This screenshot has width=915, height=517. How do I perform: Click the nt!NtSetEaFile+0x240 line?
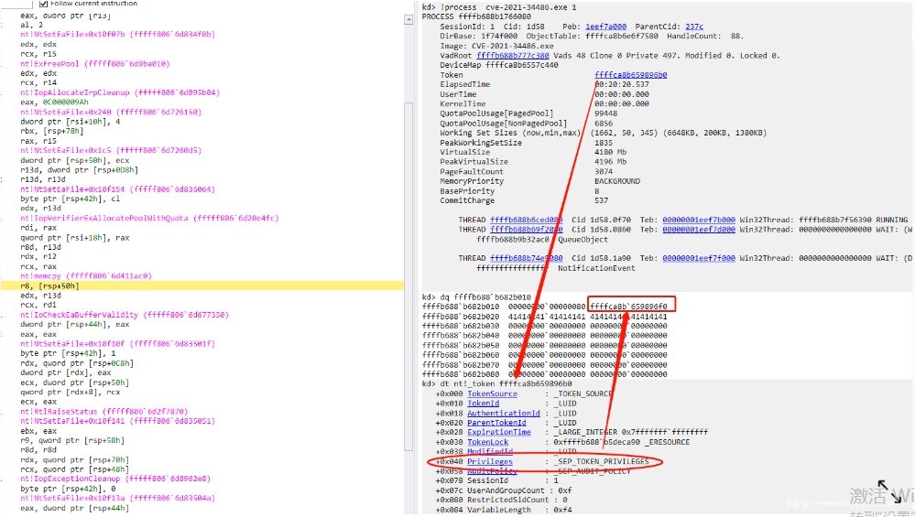[x=110, y=112]
